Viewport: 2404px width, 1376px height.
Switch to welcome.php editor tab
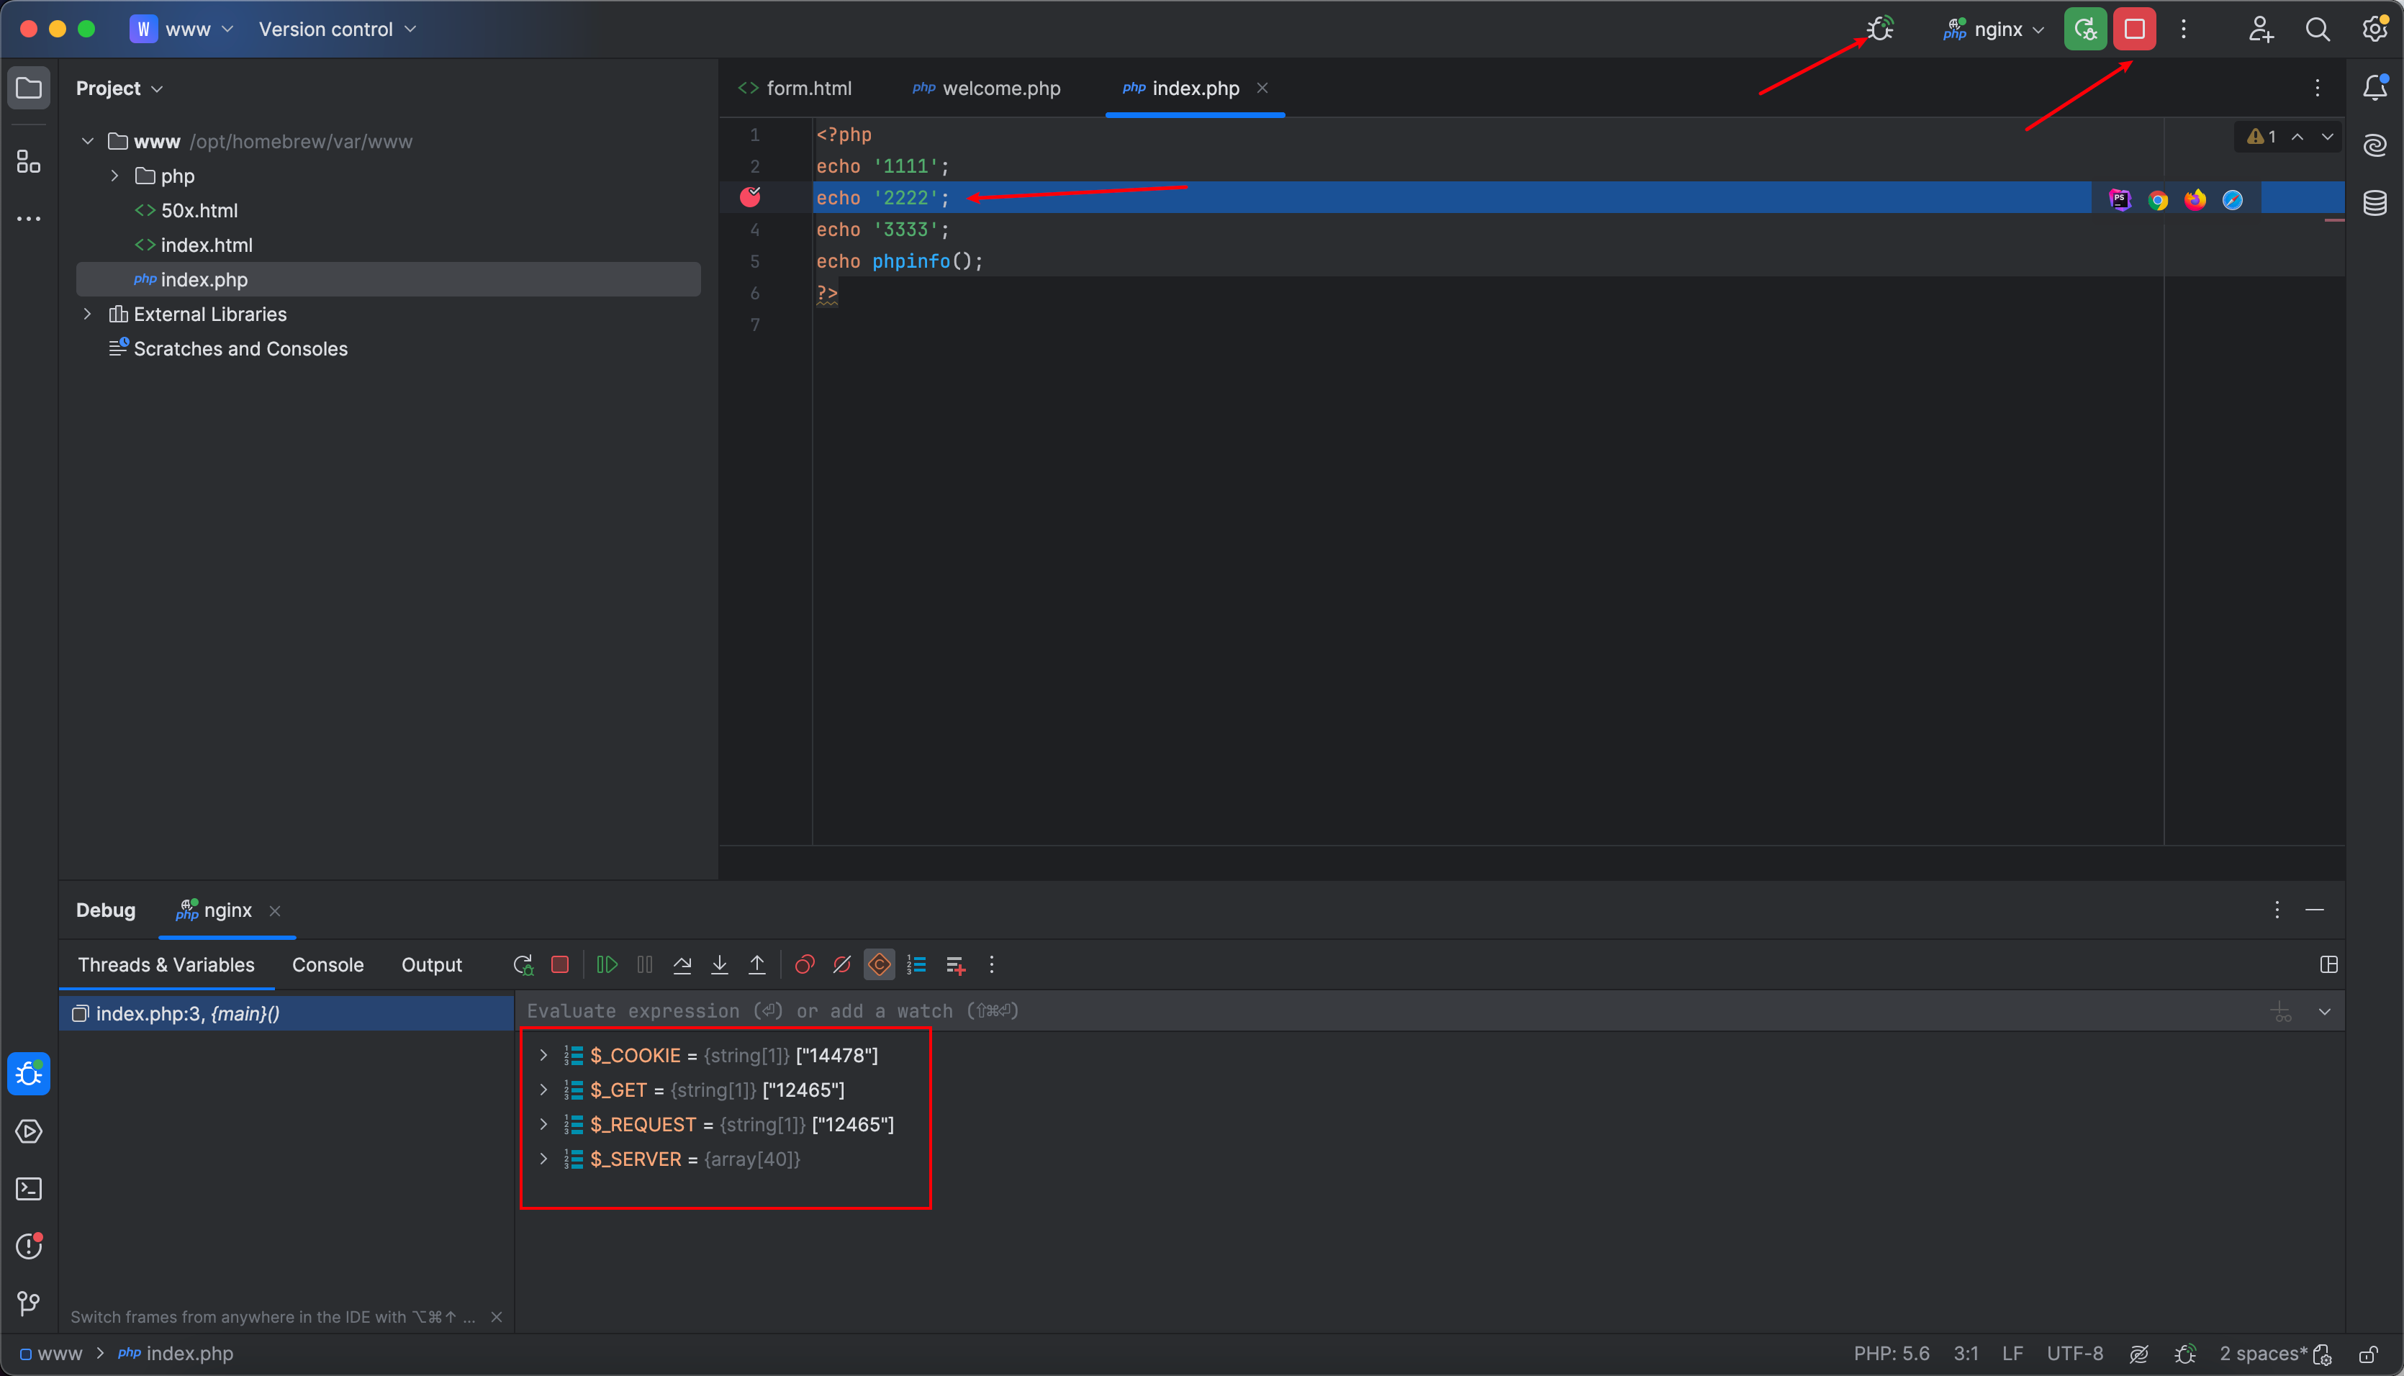tap(985, 88)
